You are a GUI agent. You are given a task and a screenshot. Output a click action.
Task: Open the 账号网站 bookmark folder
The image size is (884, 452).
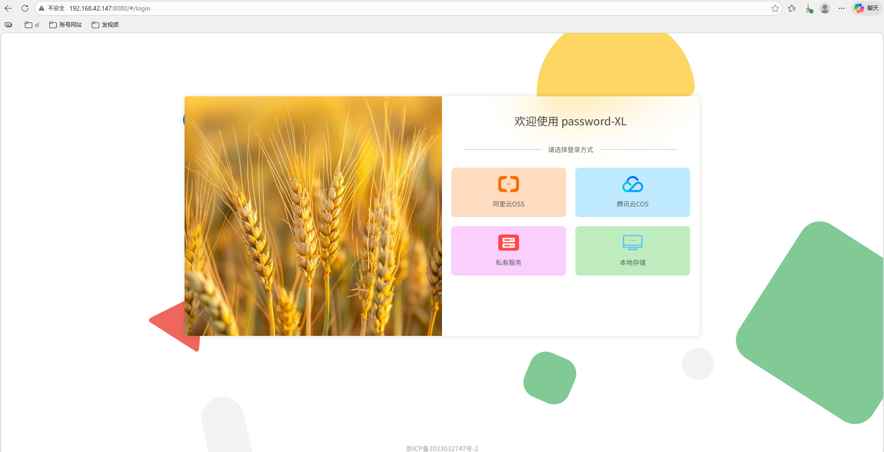coord(66,25)
